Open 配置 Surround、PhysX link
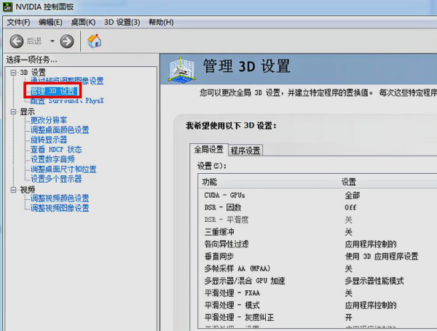The image size is (437, 331). [67, 101]
